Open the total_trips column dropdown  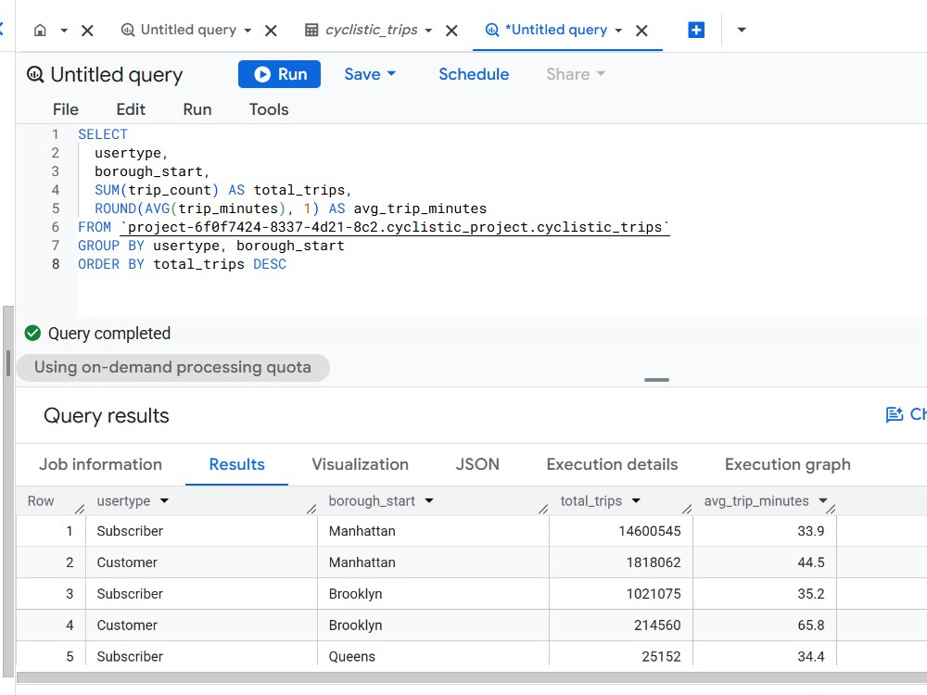pos(636,500)
